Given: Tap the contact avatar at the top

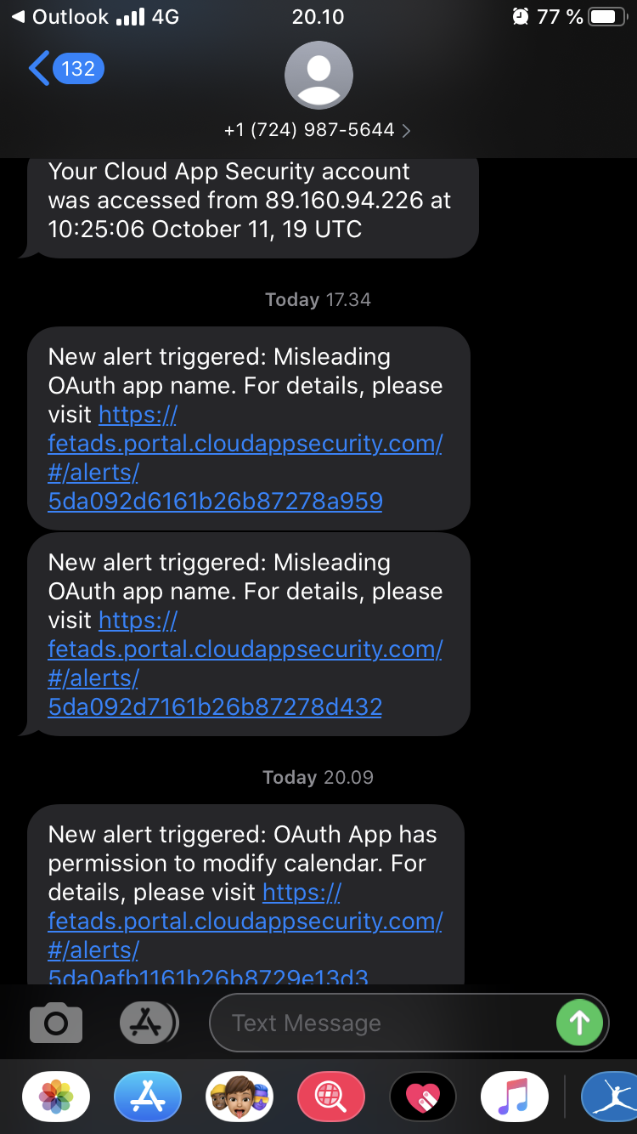Looking at the screenshot, I should 318,75.
